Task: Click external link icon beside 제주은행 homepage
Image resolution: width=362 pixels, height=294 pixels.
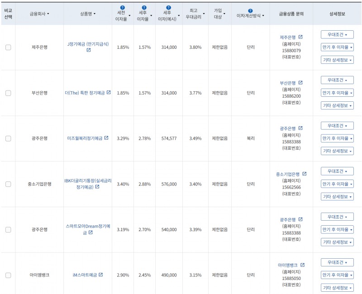Action: click(x=300, y=37)
